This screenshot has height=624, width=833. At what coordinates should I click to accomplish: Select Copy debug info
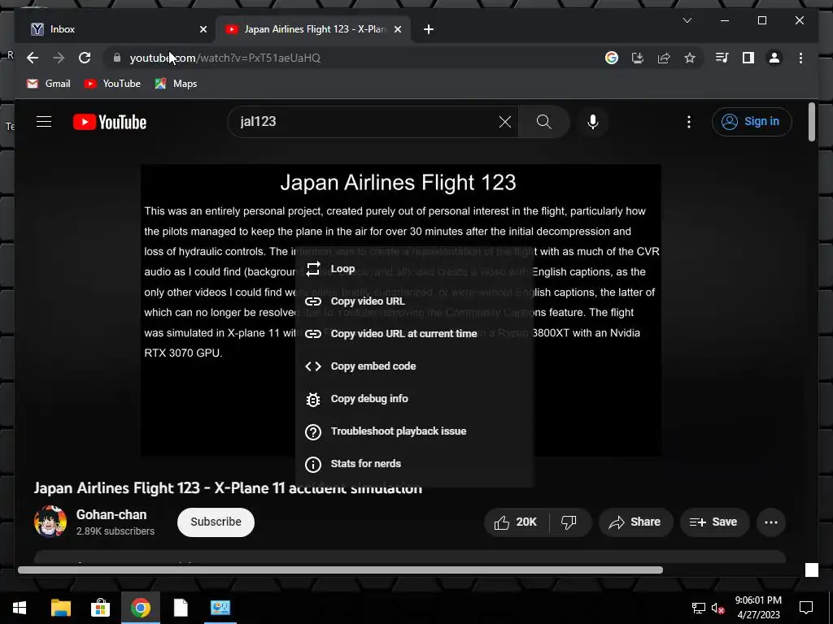coord(414,398)
